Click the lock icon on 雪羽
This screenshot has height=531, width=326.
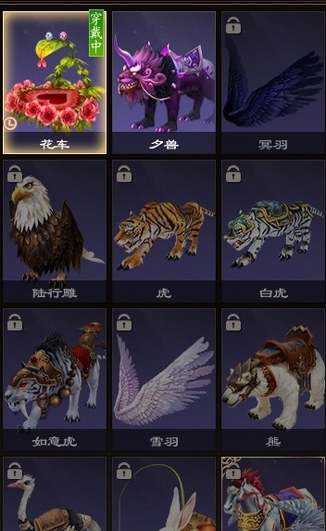pos(124,322)
